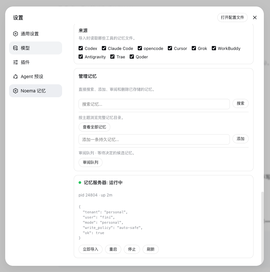Close the settings dialog with X
The height and width of the screenshot is (272, 270).
(x=254, y=18)
